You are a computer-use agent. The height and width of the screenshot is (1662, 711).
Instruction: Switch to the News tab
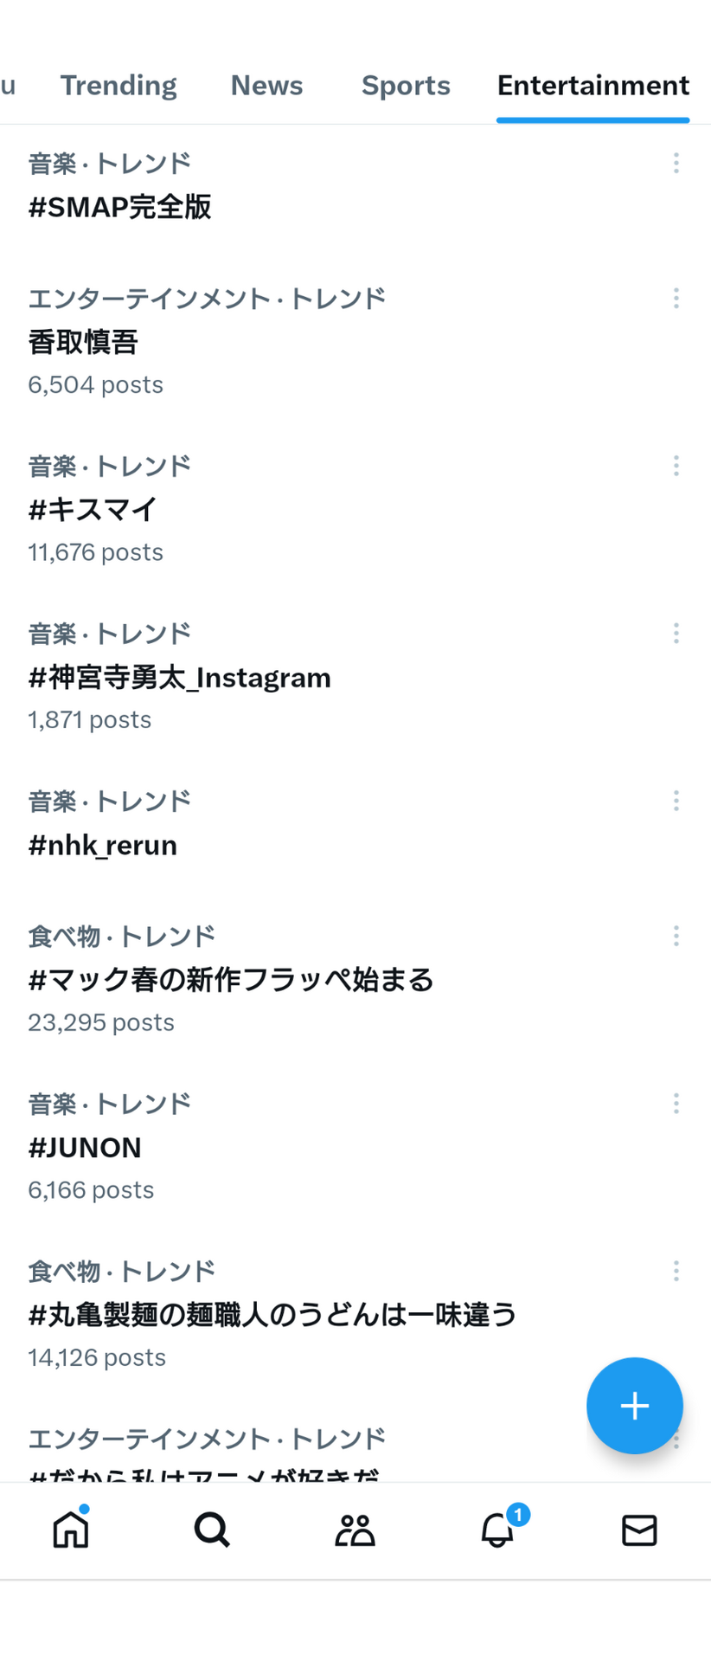pos(266,85)
